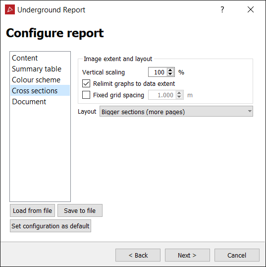Viewport: 266px width, 267px height.
Task: Set configuration as default
Action: [51, 226]
